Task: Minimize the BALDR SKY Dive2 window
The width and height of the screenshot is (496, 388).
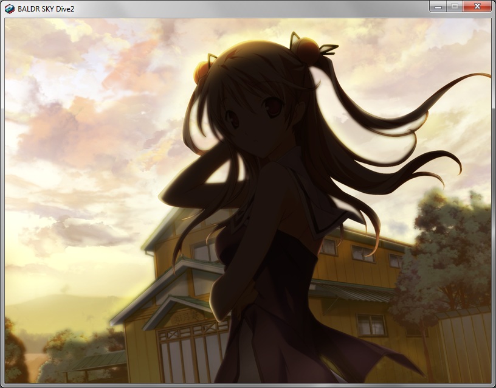Action: [x=438, y=7]
